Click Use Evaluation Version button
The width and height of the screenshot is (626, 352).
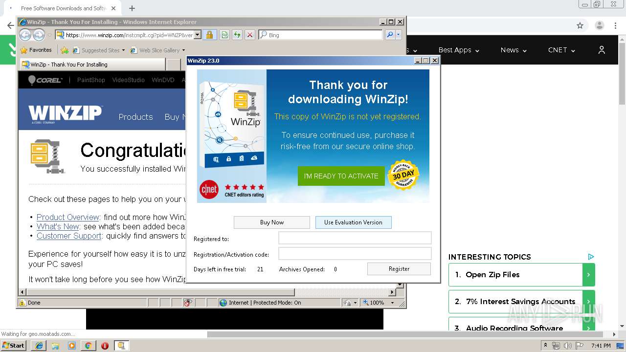coord(353,222)
